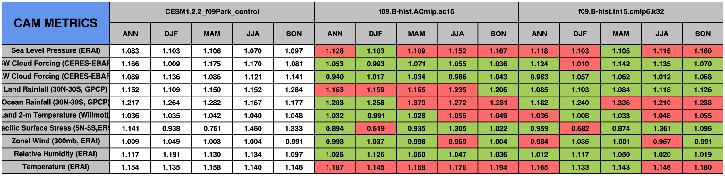
Task: Click DJF header under CESM1.2.2_f09Park_control
Action: 171,34
